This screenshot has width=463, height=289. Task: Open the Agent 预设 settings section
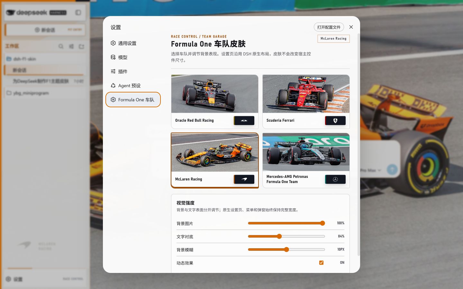pos(133,85)
